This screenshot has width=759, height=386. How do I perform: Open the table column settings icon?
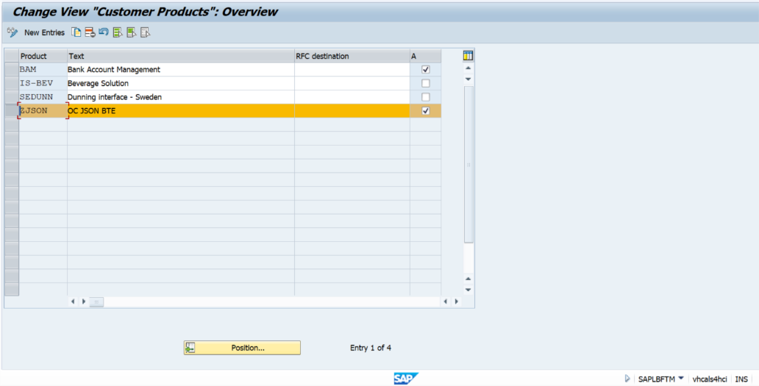click(468, 56)
